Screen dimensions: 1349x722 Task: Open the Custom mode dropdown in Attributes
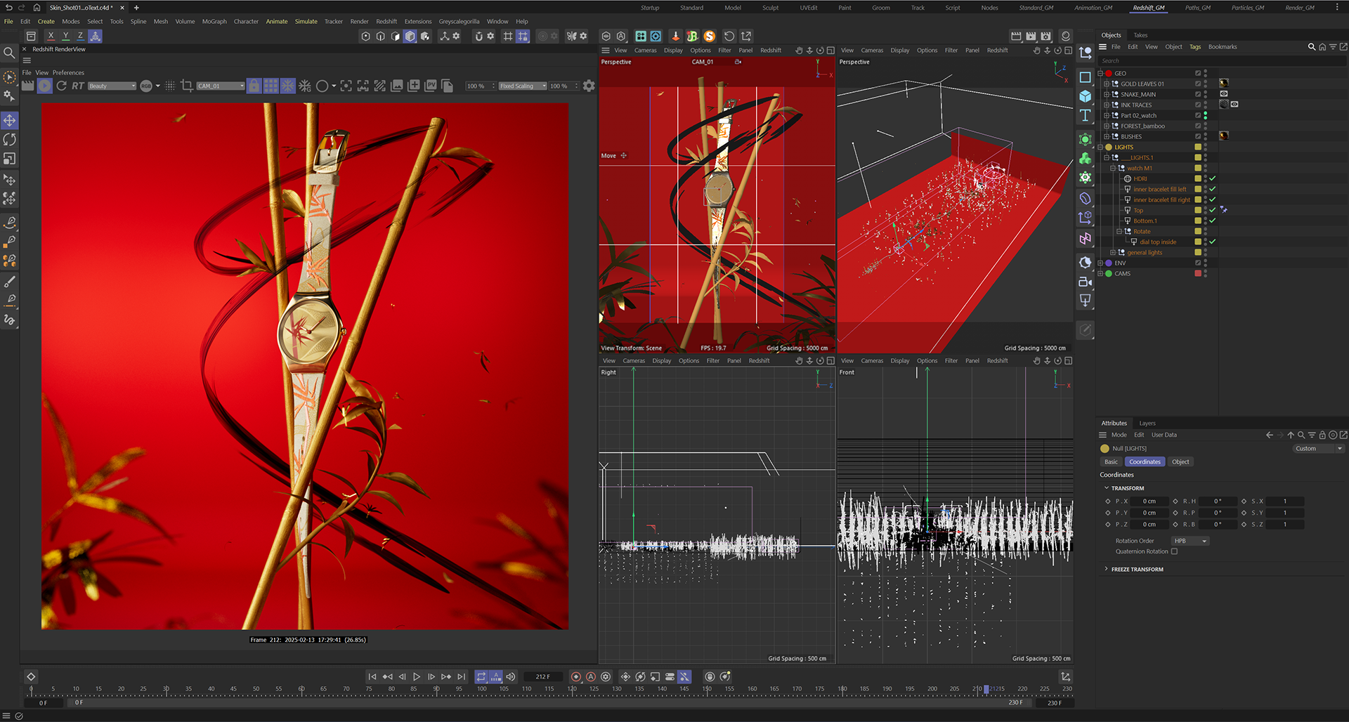(1318, 448)
